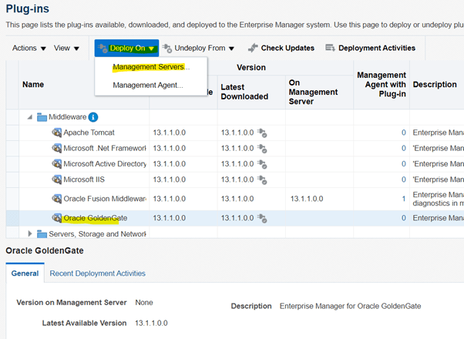Select the Oracle GoldenGate table row
The image size is (464, 339).
click(231, 218)
